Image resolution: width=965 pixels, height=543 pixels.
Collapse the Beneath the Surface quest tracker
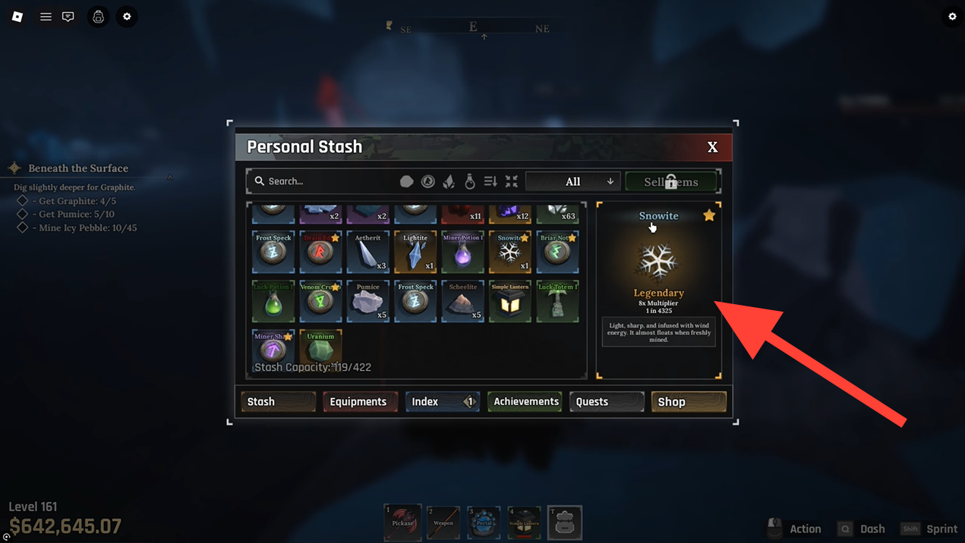pyautogui.click(x=170, y=177)
